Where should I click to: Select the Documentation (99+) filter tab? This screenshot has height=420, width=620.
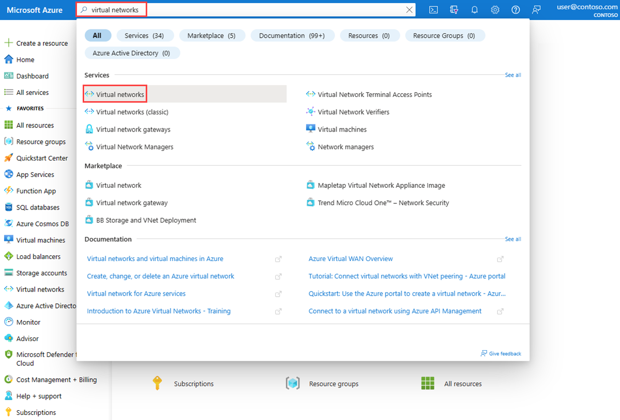(292, 36)
